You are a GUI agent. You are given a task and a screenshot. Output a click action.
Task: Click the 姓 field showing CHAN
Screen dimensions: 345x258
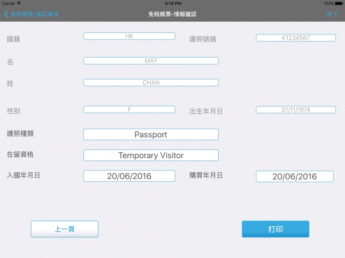pos(151,83)
